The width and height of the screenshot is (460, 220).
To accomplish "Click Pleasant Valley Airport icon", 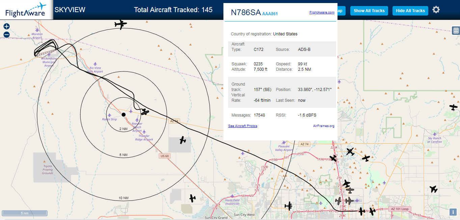I will tap(284, 142).
